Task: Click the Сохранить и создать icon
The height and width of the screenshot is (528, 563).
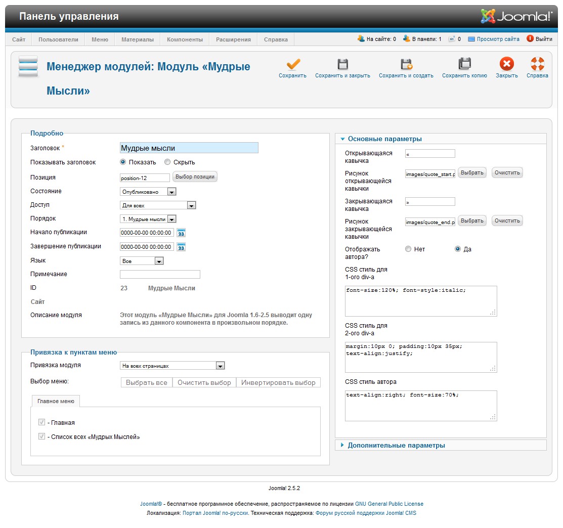Action: click(407, 64)
